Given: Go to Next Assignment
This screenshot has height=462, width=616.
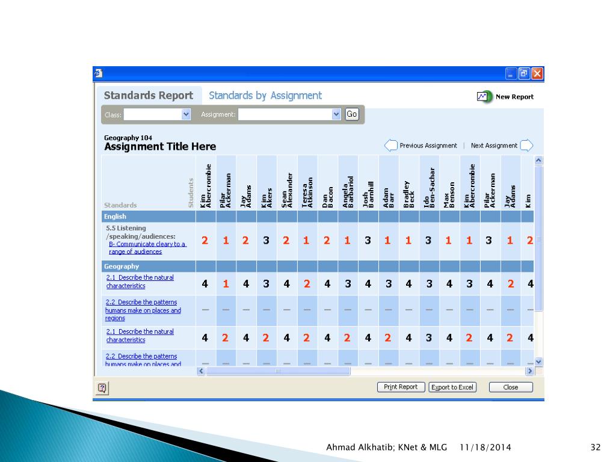Looking at the screenshot, I should tap(494, 146).
